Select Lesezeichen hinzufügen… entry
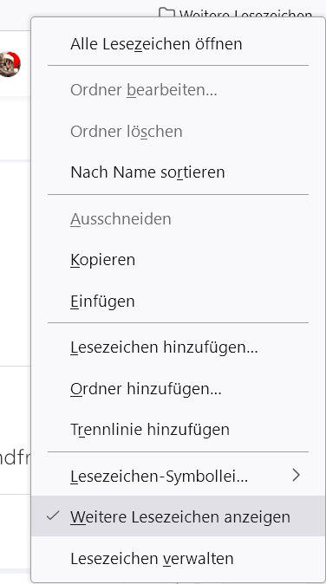326x584 pixels. click(178, 347)
